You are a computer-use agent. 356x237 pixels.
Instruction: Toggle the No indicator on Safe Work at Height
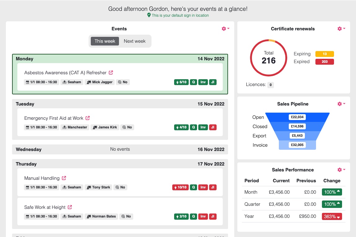[126, 216]
